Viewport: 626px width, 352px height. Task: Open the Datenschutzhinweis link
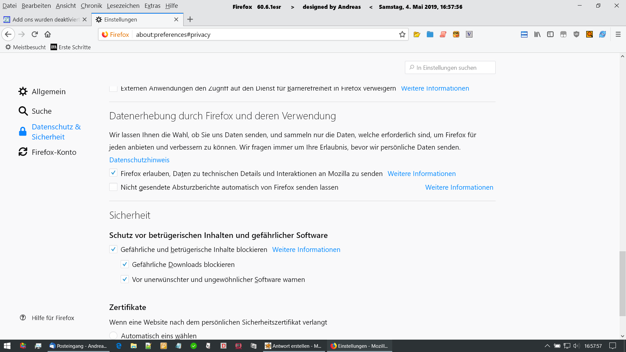pyautogui.click(x=139, y=160)
